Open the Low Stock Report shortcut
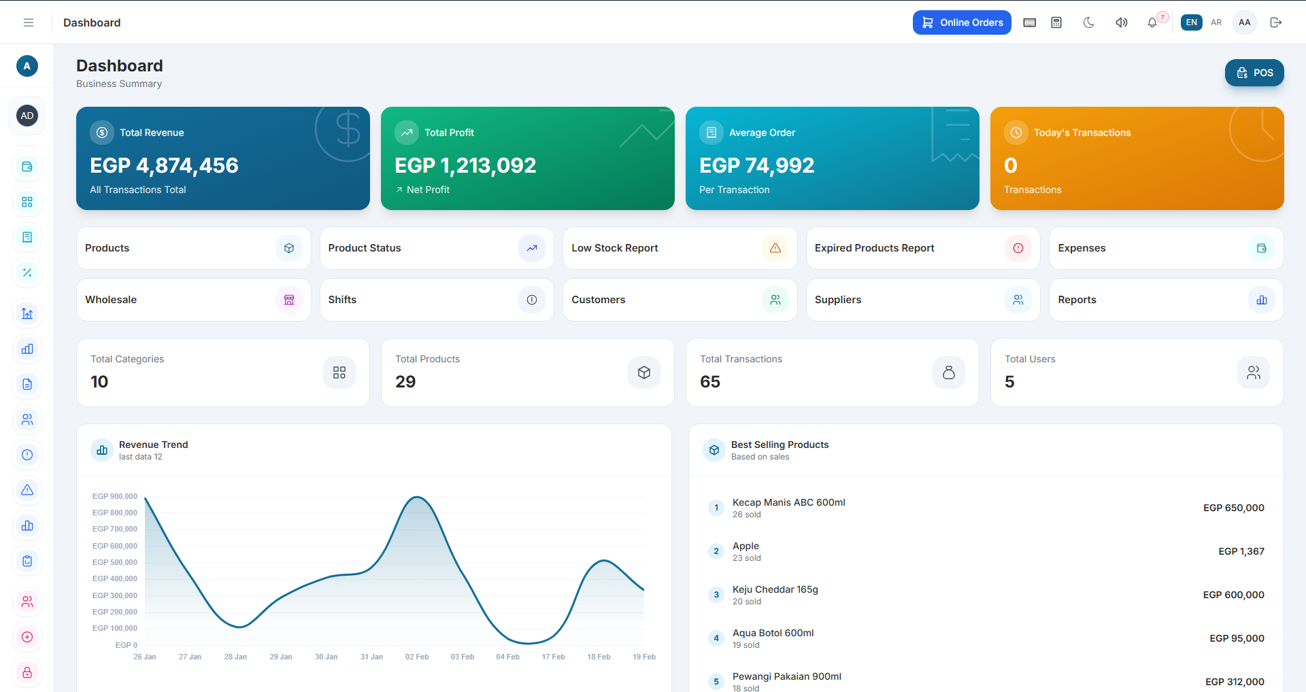 pos(680,248)
